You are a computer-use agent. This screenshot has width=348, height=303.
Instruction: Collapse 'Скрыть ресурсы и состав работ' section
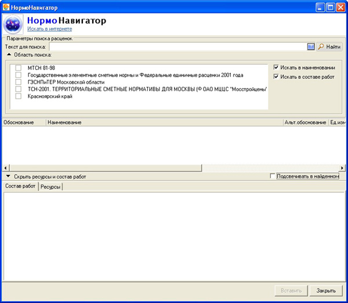coord(8,176)
